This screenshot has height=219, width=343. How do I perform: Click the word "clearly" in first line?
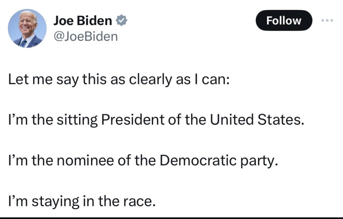pyautogui.click(x=150, y=80)
